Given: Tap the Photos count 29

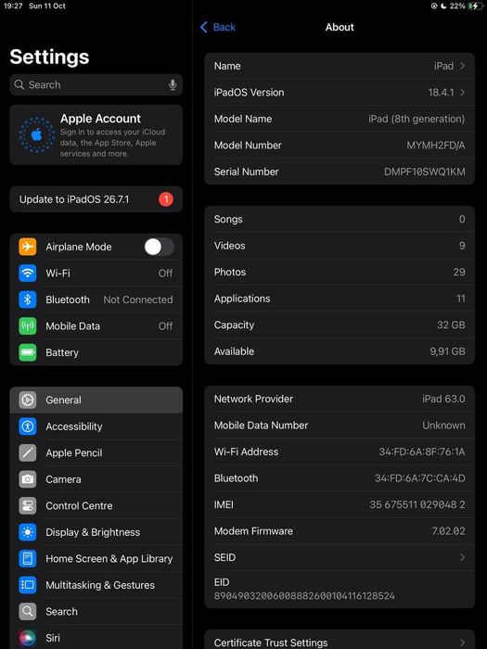Looking at the screenshot, I should (459, 272).
